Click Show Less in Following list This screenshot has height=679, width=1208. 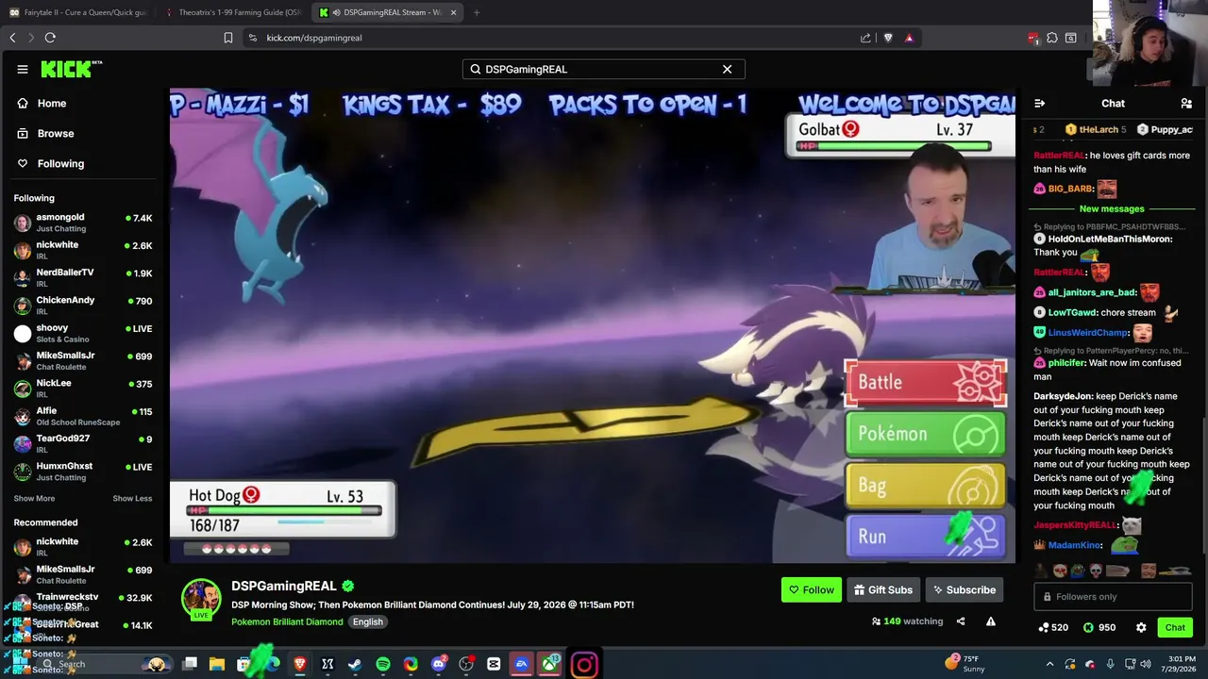(x=132, y=498)
